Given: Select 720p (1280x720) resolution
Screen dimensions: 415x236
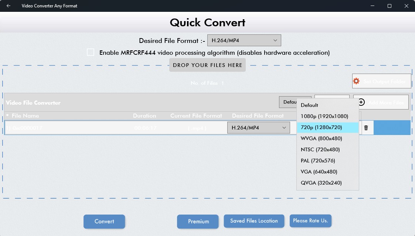Looking at the screenshot, I should 328,127.
